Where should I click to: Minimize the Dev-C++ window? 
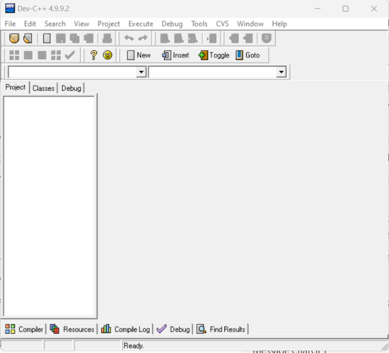tap(318, 9)
